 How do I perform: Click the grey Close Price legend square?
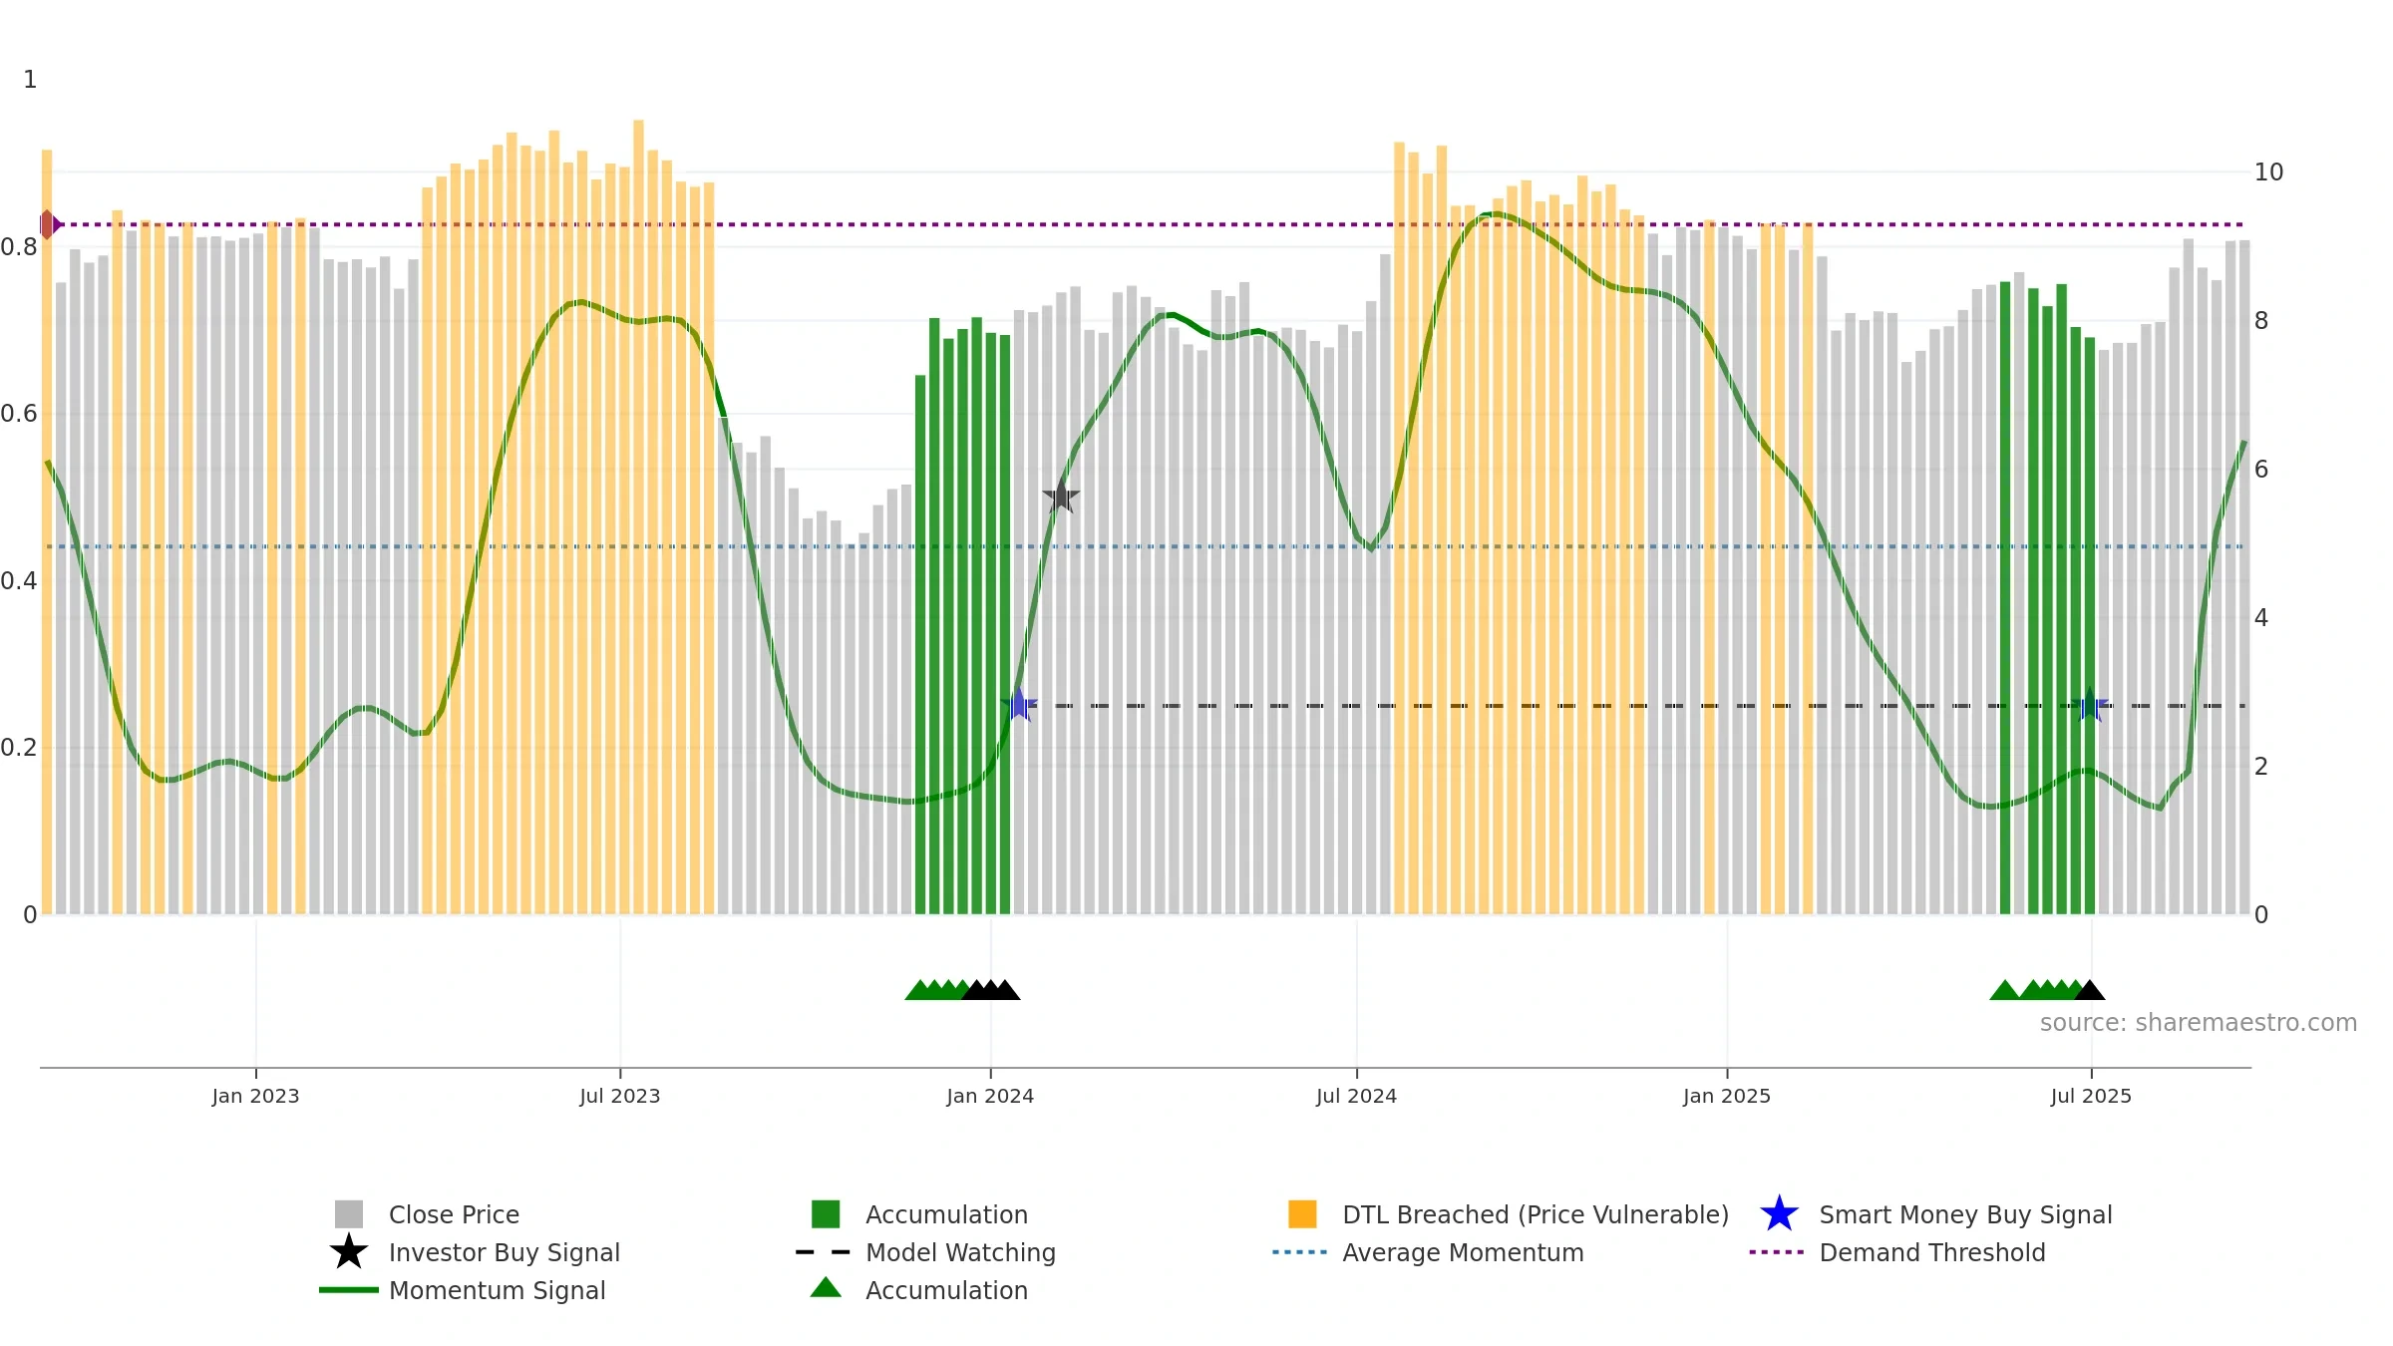pyautogui.click(x=349, y=1214)
